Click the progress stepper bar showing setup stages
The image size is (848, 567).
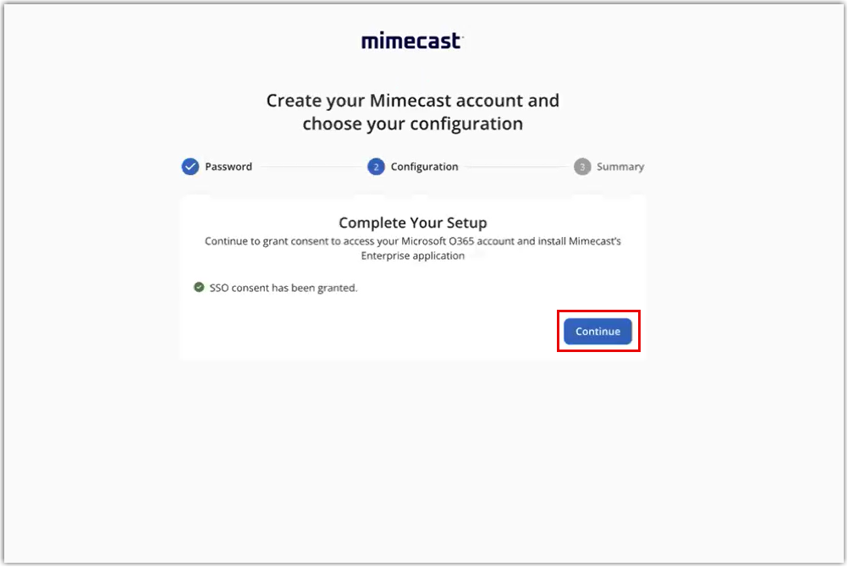coord(412,167)
